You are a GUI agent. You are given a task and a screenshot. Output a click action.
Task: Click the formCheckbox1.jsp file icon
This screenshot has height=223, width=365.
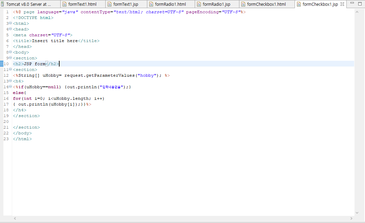click(x=299, y=4)
